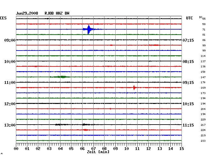Click minute tick label 05
The width and height of the screenshot is (207, 157).
click(x=71, y=148)
